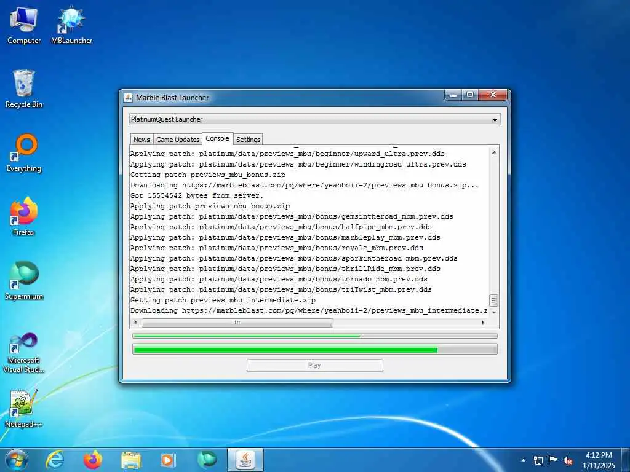Open the PlatinumQuest Launcher dropdown
Viewport: 630px width, 472px height.
pos(314,119)
